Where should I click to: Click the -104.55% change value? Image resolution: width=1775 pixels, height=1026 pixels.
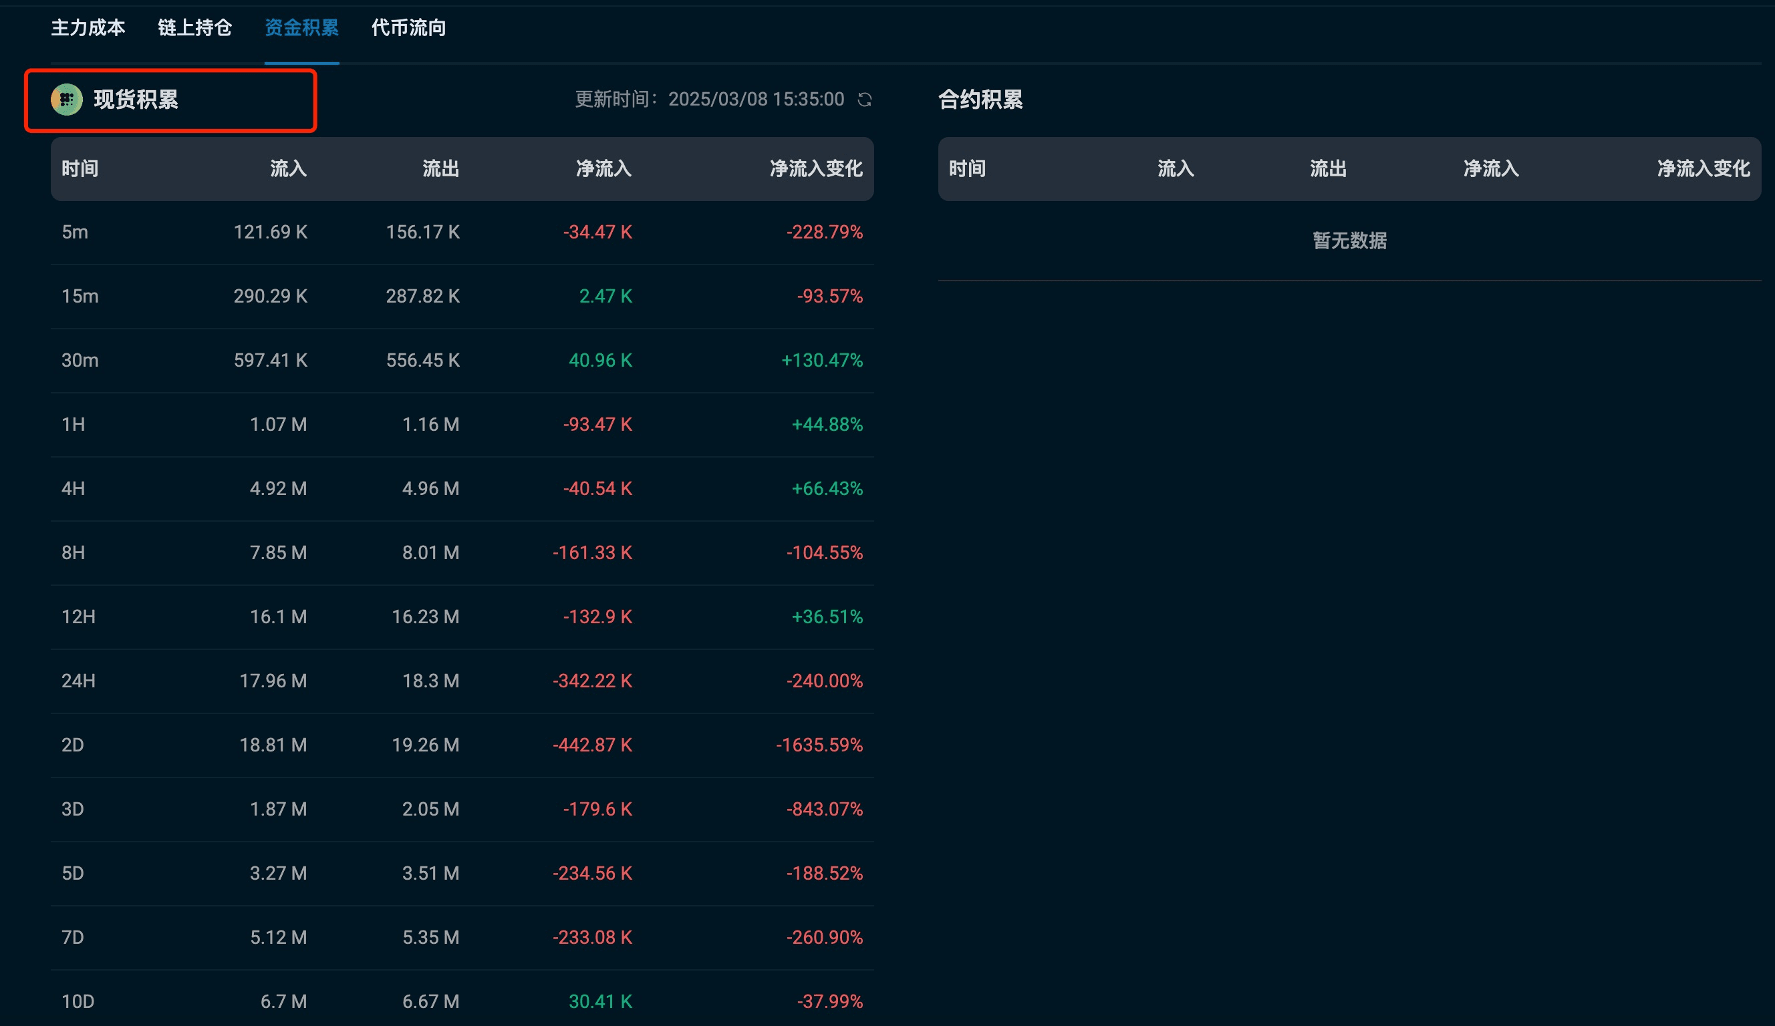824,553
